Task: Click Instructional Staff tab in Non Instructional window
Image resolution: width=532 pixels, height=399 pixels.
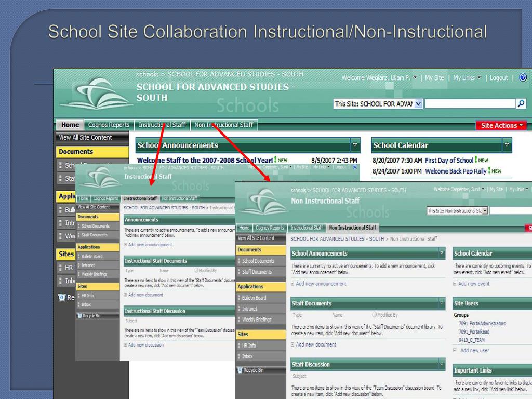Action: click(307, 228)
